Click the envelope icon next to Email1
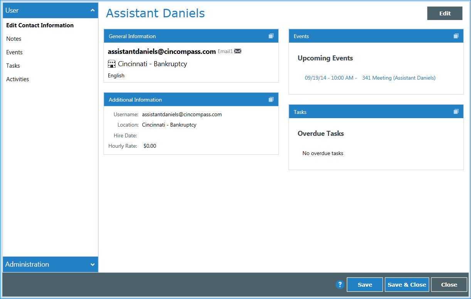Viewport: 471px width, 299px height. click(237, 51)
